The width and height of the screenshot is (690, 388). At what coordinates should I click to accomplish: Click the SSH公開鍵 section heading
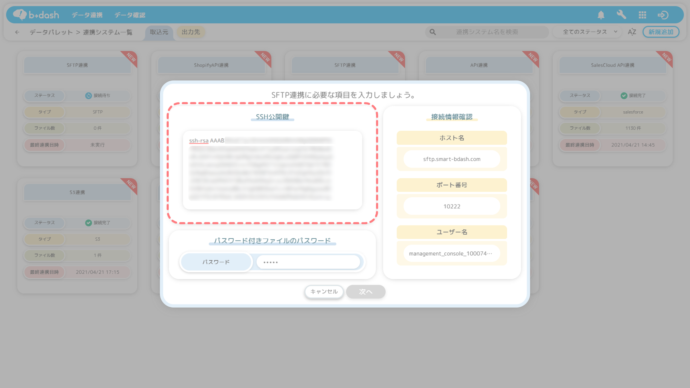click(273, 117)
